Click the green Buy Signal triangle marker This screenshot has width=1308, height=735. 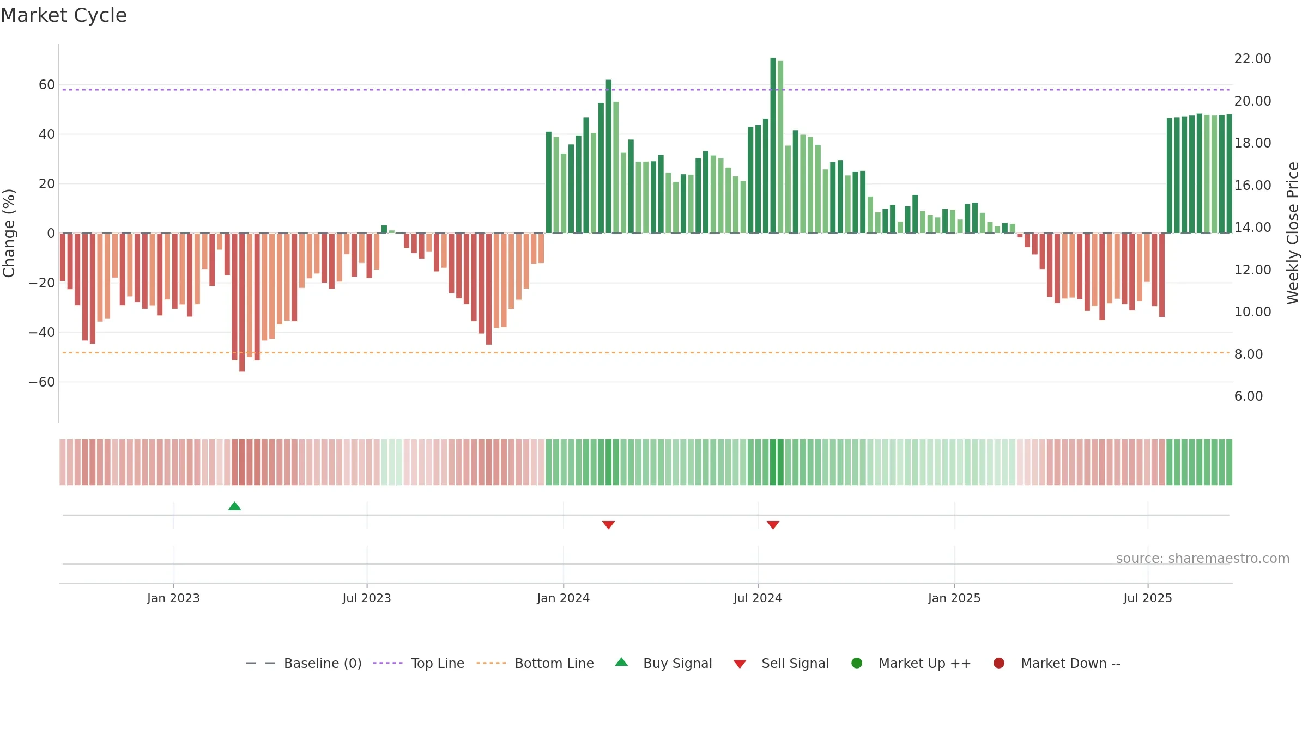[x=234, y=506]
